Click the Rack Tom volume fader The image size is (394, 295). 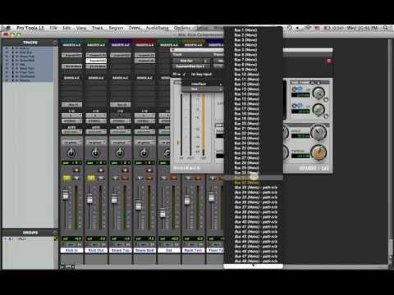click(x=187, y=201)
